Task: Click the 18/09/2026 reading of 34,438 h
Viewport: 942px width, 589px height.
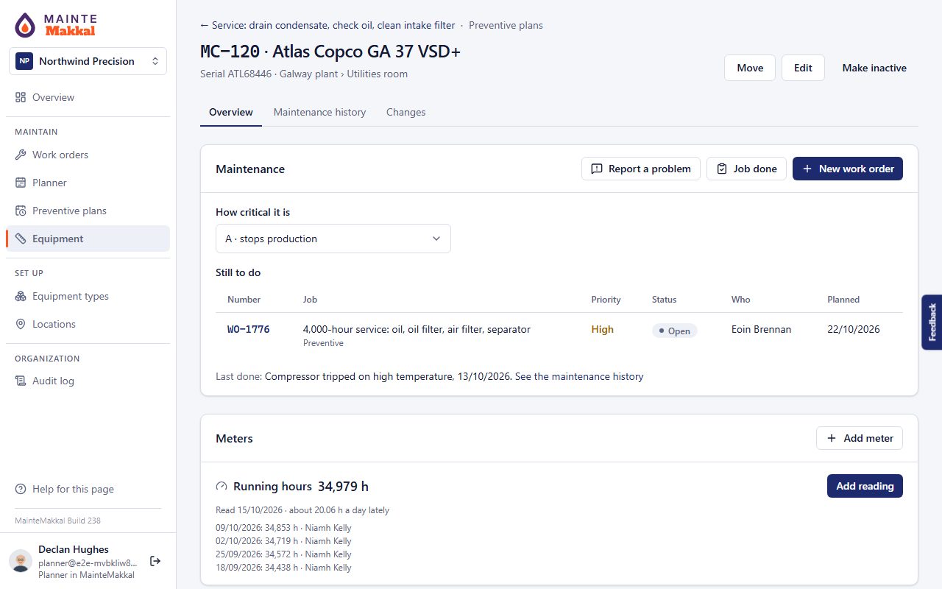Action: click(x=283, y=568)
